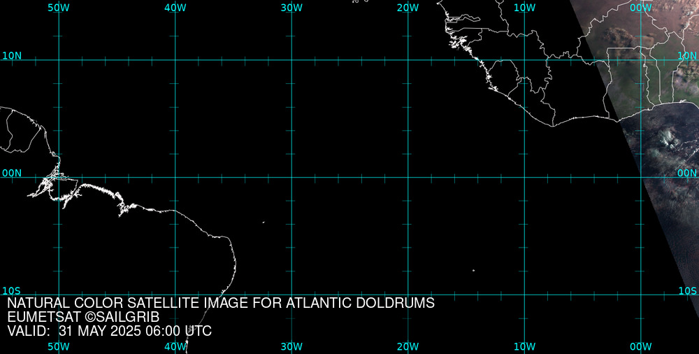
Task: Select the 50W label along the bottom edge
Action: (x=59, y=347)
